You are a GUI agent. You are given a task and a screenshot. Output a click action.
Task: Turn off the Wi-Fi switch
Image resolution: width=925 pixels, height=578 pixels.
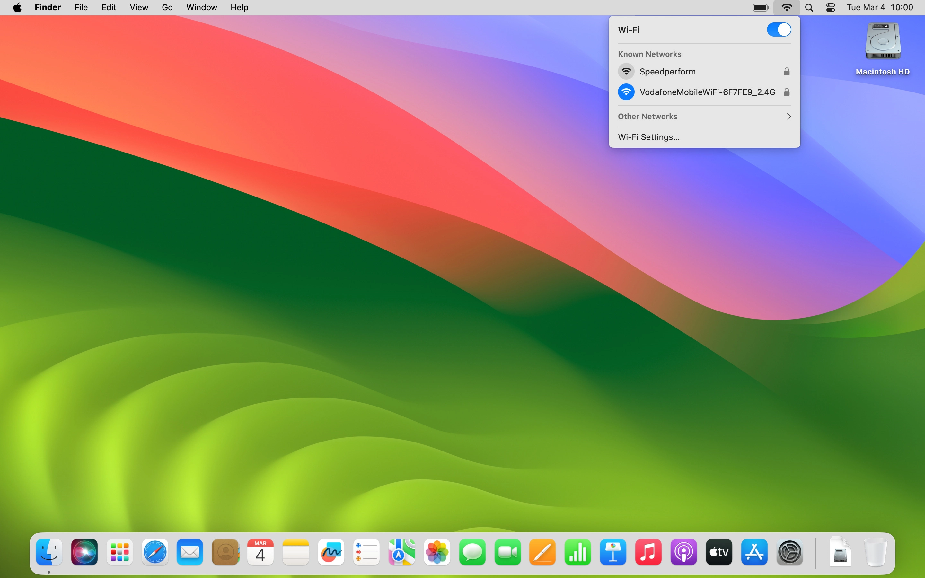(779, 30)
